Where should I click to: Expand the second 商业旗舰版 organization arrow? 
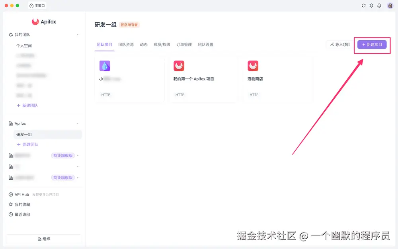coord(78,178)
